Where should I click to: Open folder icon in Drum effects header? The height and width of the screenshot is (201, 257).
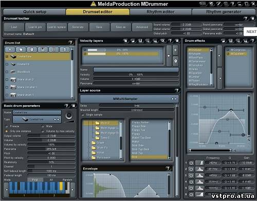coord(223,41)
